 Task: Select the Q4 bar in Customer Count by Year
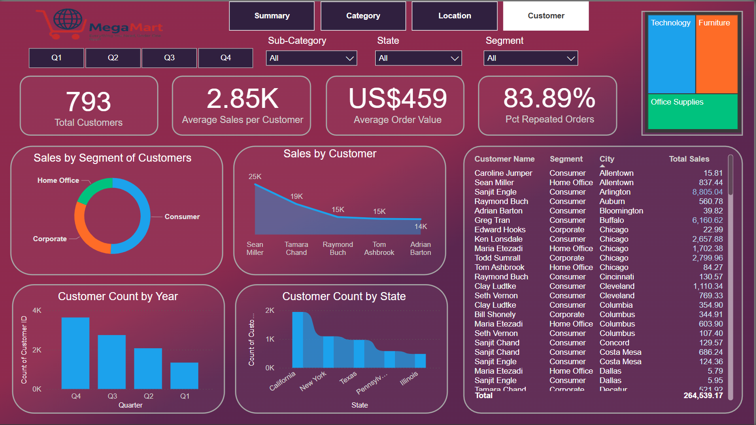tap(76, 353)
